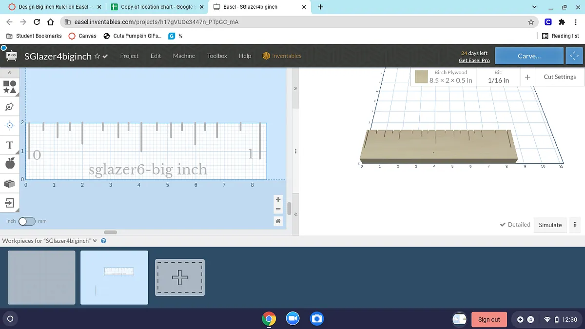The height and width of the screenshot is (329, 585).
Task: Click the zoom in plus button
Action: pyautogui.click(x=278, y=199)
